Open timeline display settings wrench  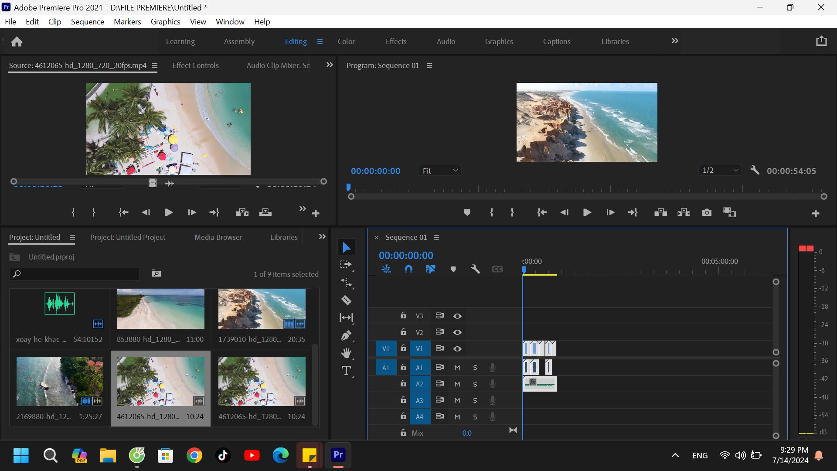click(x=475, y=269)
